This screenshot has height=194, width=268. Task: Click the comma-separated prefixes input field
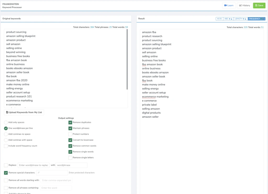click(57, 180)
